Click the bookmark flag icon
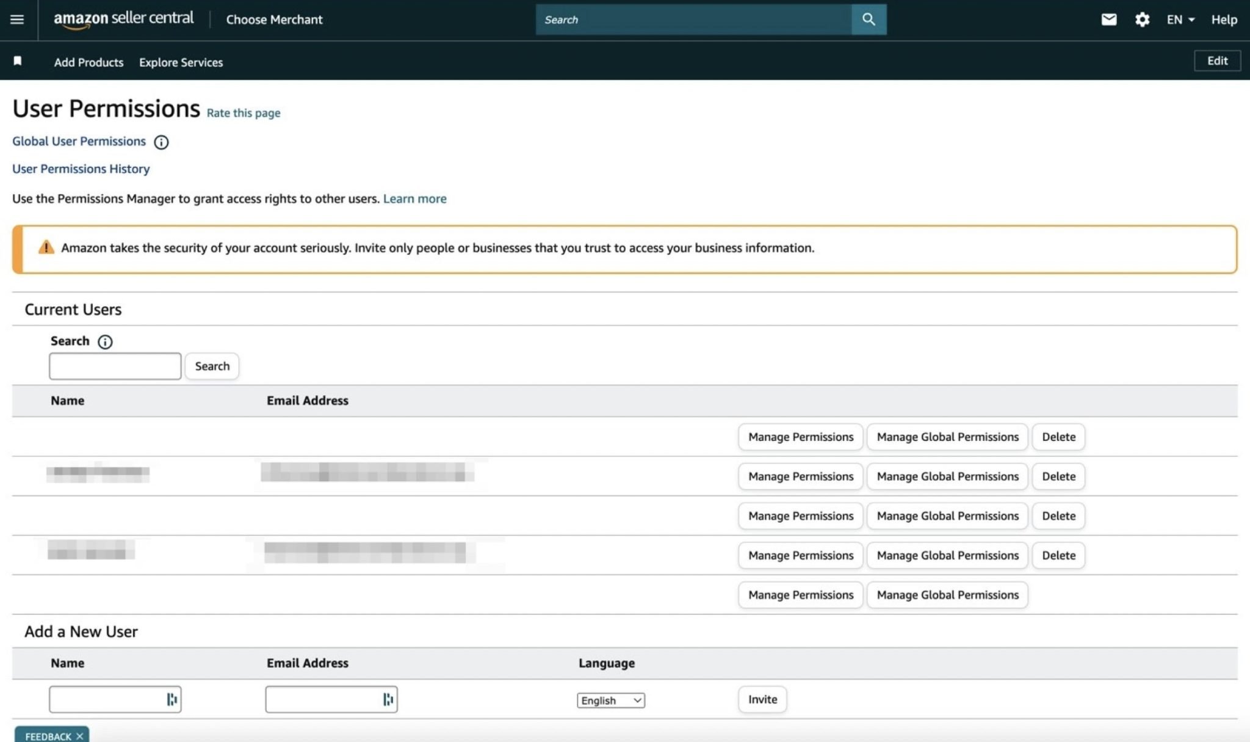Image resolution: width=1250 pixels, height=742 pixels. (x=18, y=61)
